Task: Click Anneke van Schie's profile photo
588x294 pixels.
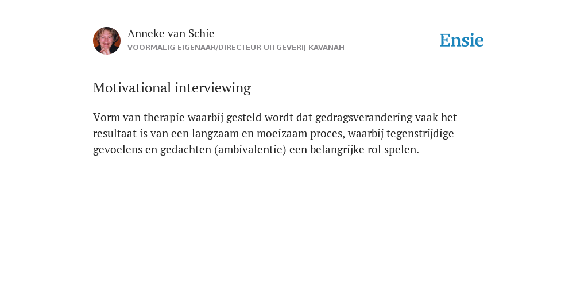Action: [x=107, y=41]
